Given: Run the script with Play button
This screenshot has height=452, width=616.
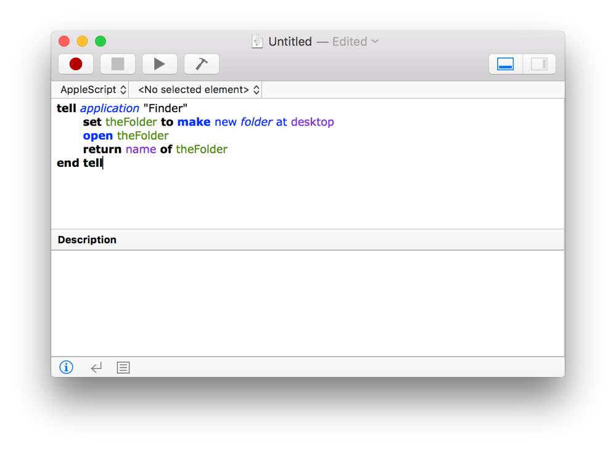Looking at the screenshot, I should click(160, 64).
